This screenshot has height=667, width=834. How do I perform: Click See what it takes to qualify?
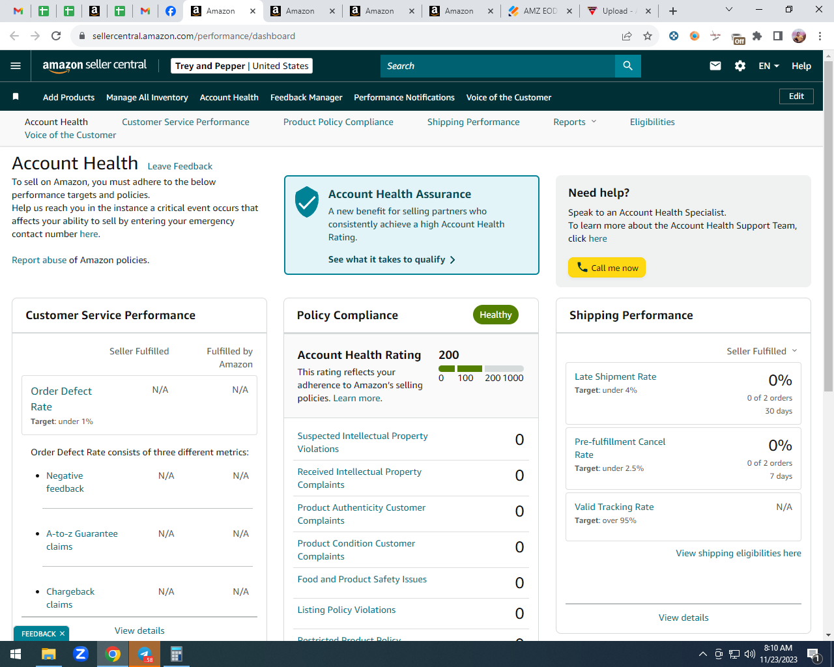coord(392,259)
